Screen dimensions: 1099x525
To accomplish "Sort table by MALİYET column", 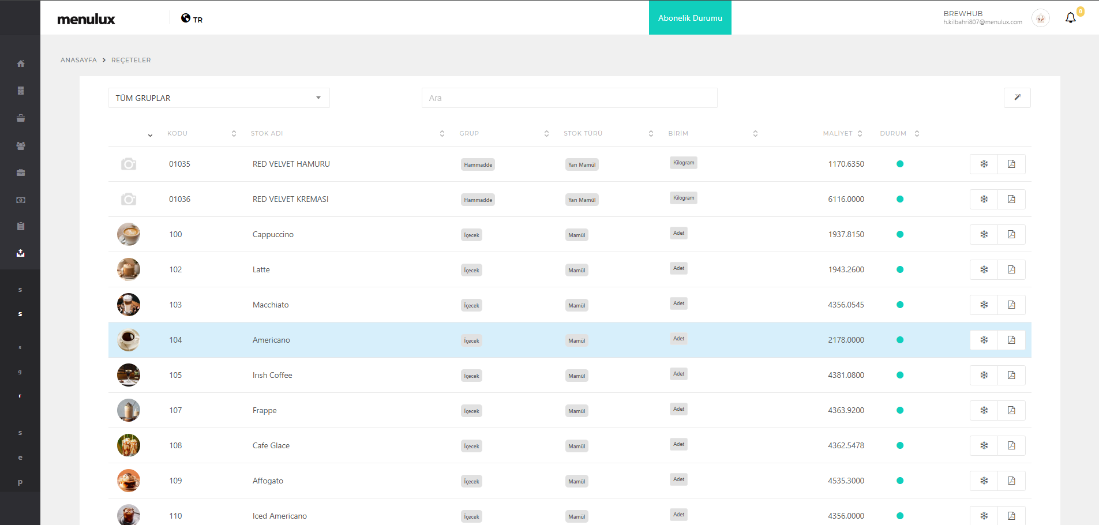I will click(x=842, y=133).
